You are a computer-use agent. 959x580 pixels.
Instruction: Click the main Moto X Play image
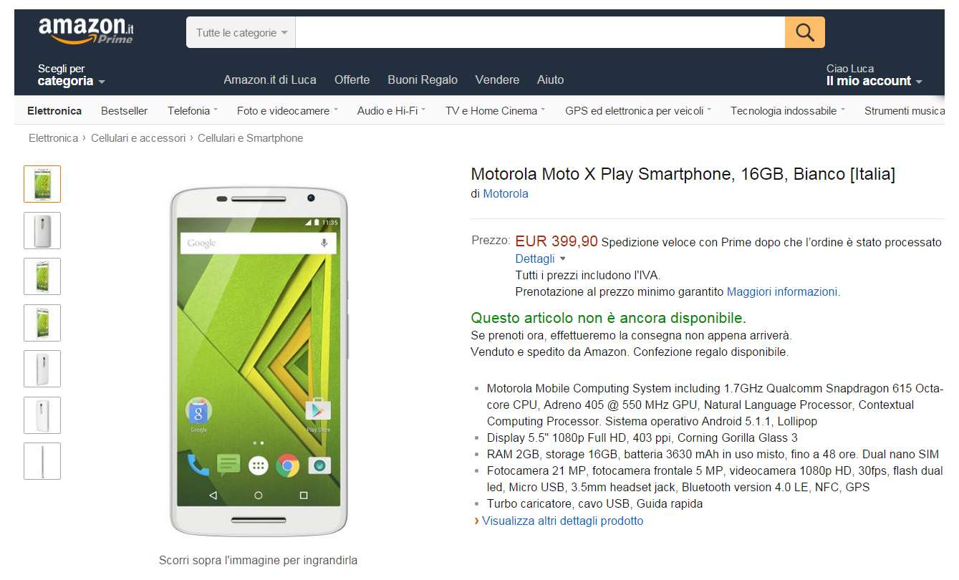259,361
